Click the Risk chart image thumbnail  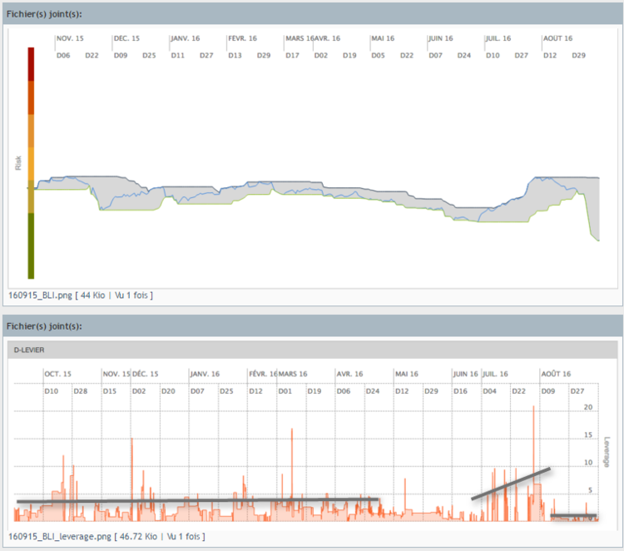pos(316,158)
